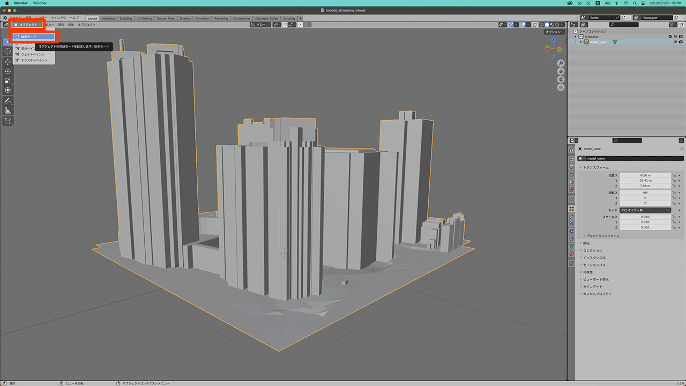Toggle lock for location X
Viewport: 686px width, 386px height.
pyautogui.click(x=674, y=175)
